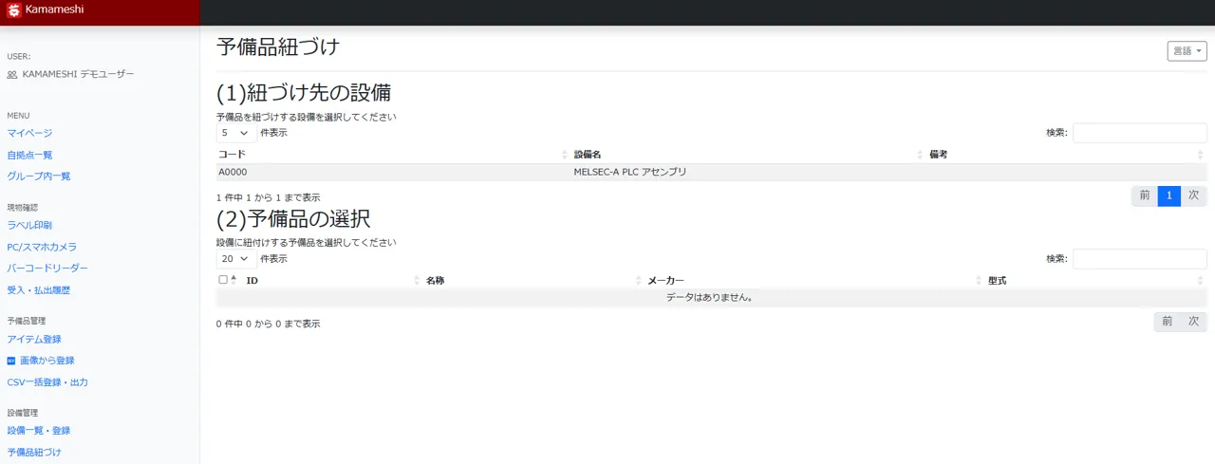Open PC/スマホカメラ in the sidebar
Image resolution: width=1215 pixels, height=464 pixels.
42,247
